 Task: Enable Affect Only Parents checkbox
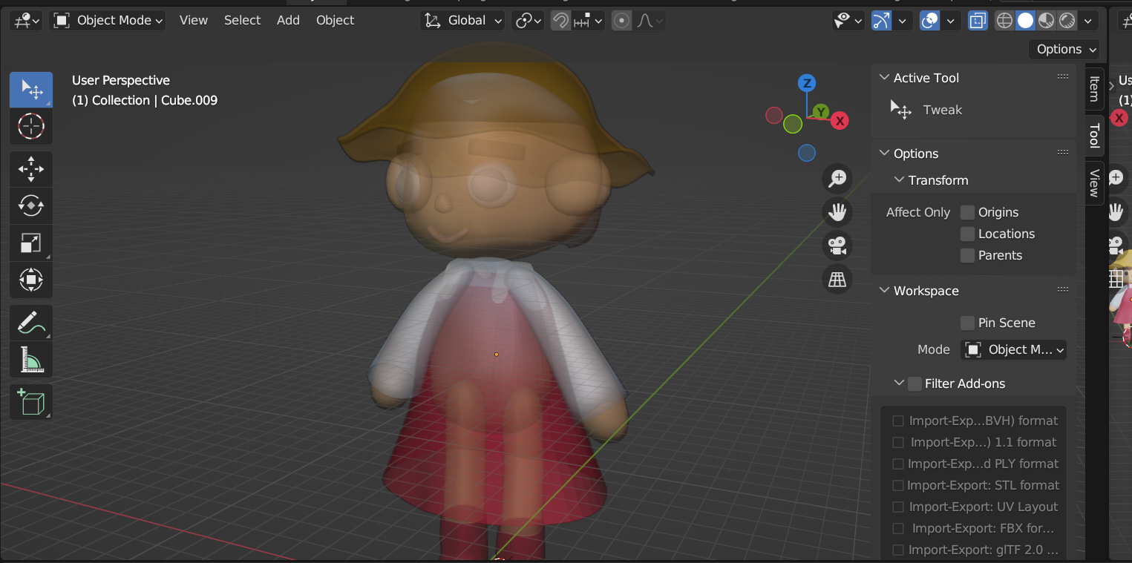pos(967,255)
